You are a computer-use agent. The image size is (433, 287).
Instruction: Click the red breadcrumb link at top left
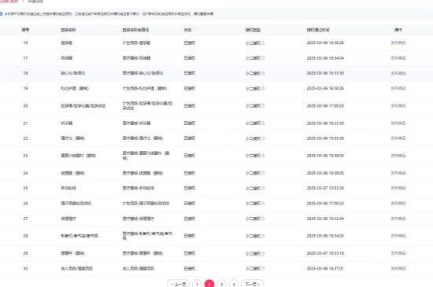pos(9,2)
